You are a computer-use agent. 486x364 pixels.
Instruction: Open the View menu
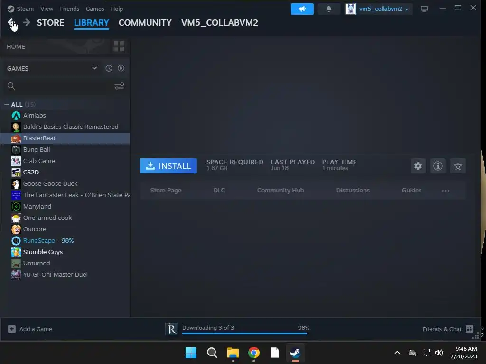tap(47, 9)
